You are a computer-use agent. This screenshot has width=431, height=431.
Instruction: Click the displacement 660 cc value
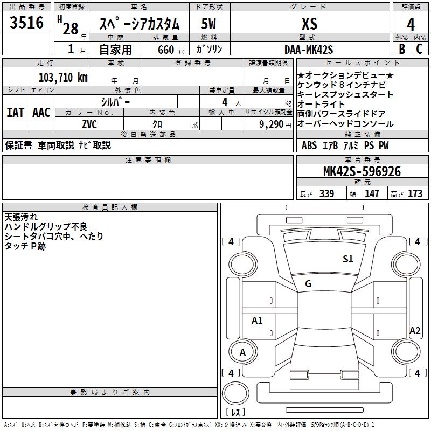click(x=171, y=50)
